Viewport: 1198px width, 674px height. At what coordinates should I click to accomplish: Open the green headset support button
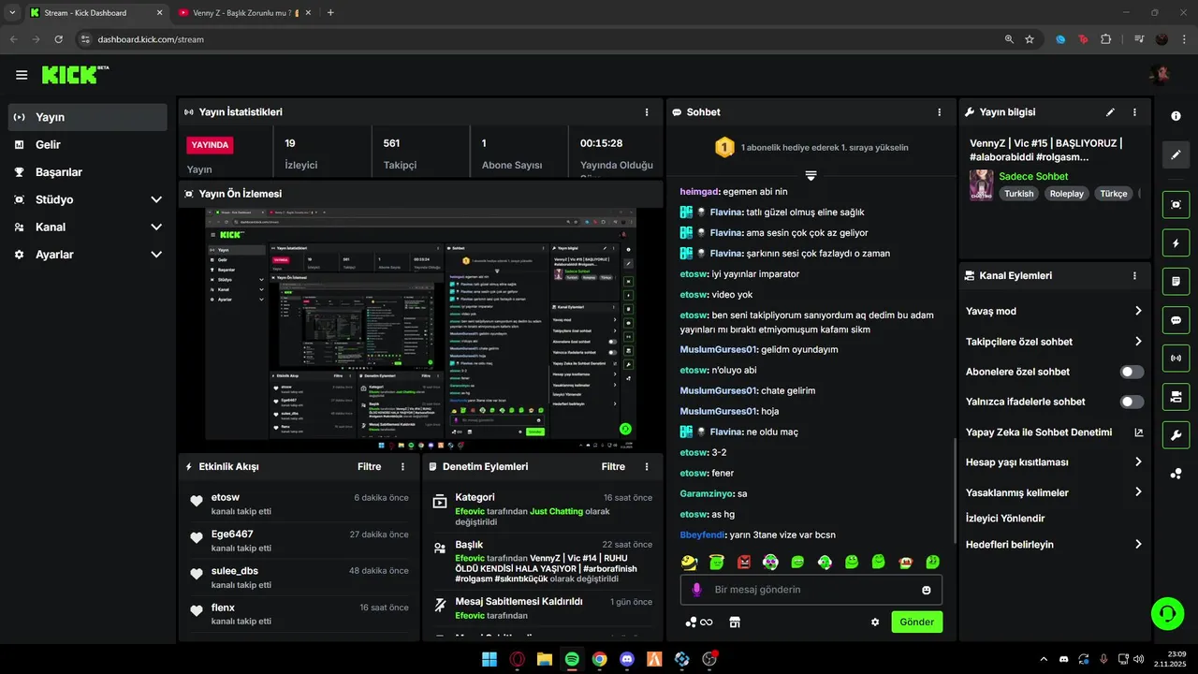(1167, 614)
